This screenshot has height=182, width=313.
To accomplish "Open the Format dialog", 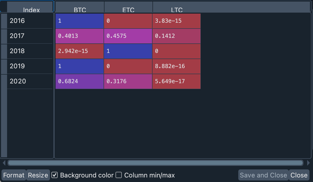I will [14, 175].
